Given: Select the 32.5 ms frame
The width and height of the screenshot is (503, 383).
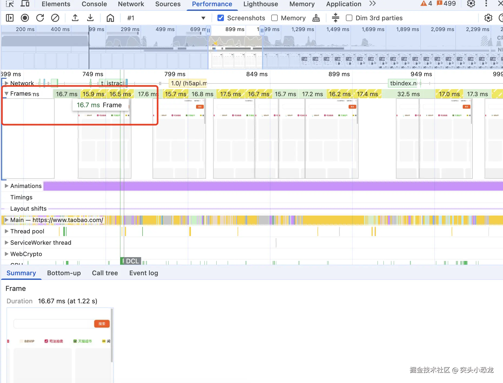Looking at the screenshot, I should click(x=408, y=94).
